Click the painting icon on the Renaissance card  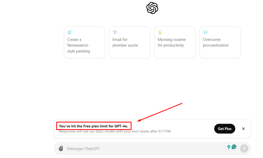70,32
